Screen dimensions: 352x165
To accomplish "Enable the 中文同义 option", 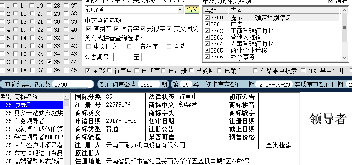I will (x=89, y=46).
